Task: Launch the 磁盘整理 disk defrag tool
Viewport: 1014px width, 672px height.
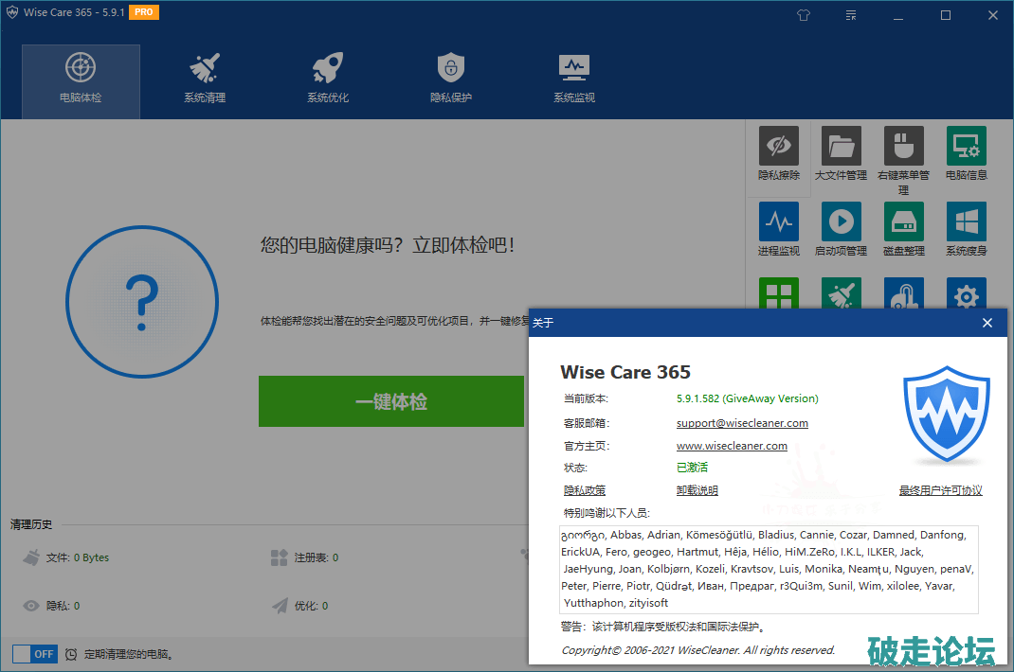Action: [903, 229]
